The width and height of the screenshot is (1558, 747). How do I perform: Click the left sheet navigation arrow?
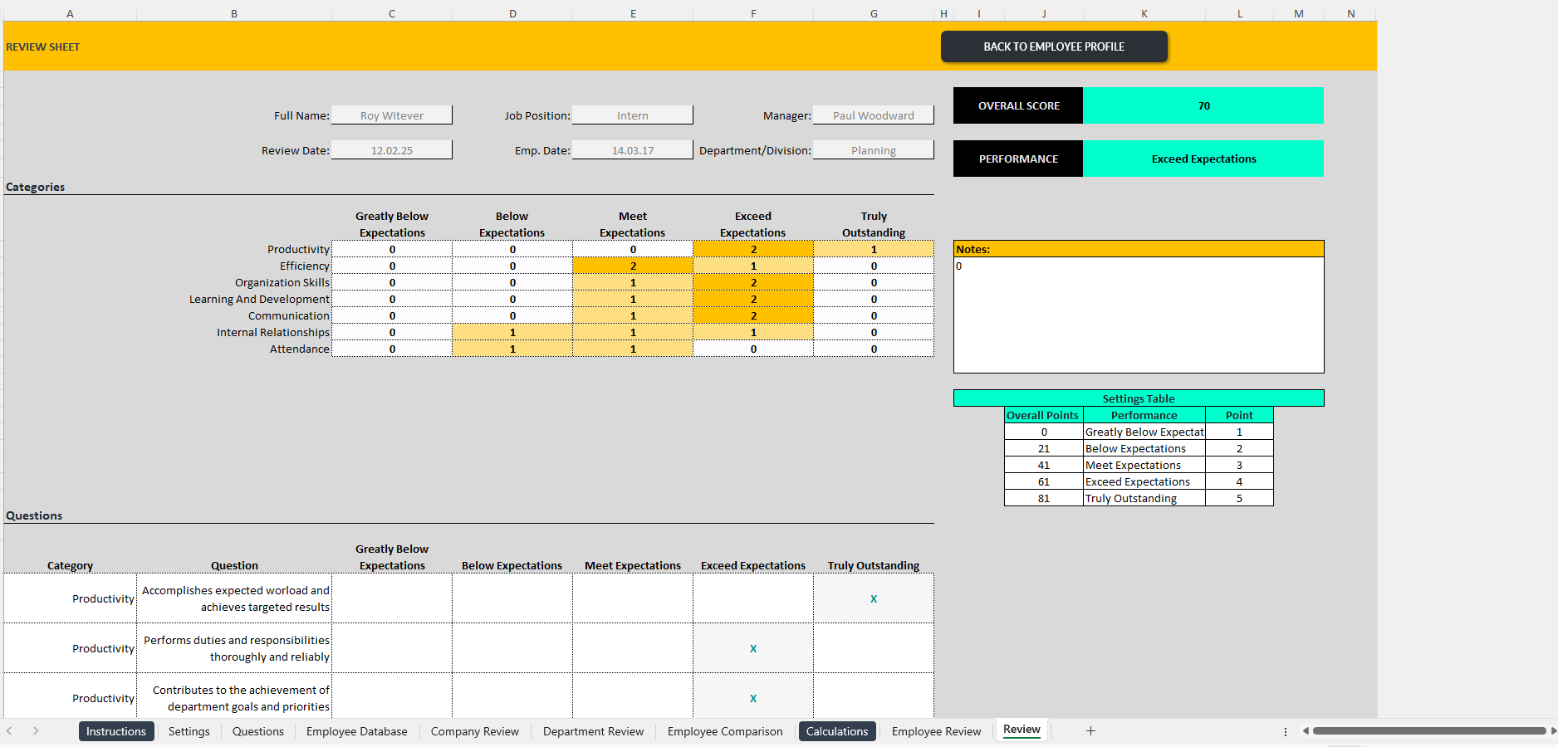pos(9,731)
